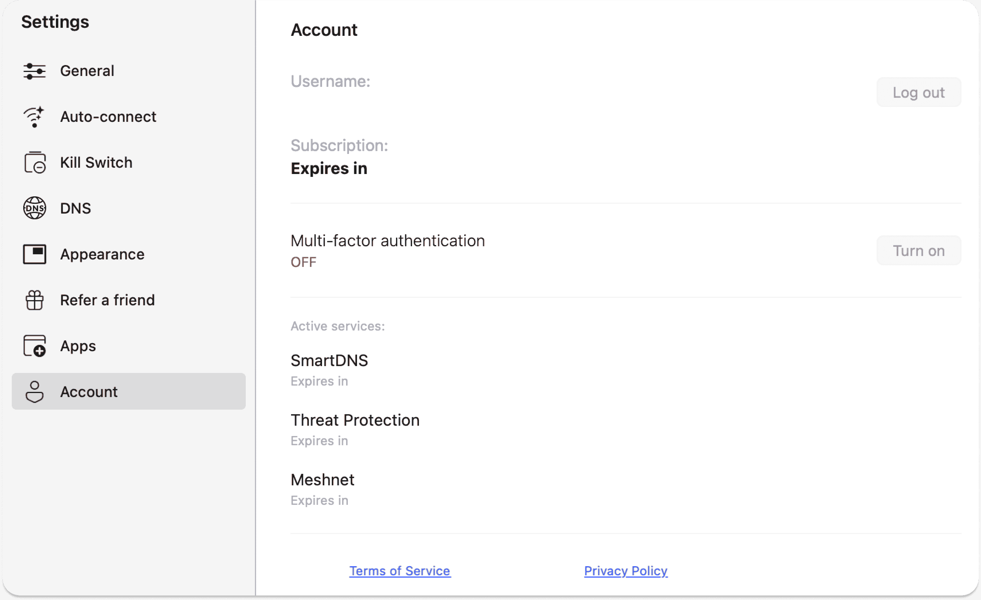Click the bold Expires in subscription text
Screen dimensions: 981x600
tap(329, 168)
